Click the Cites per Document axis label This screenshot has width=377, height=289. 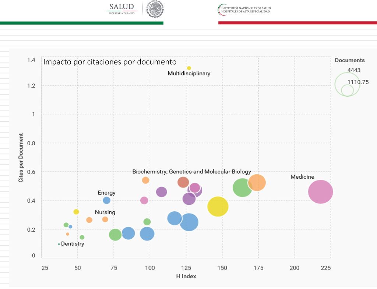click(x=21, y=158)
